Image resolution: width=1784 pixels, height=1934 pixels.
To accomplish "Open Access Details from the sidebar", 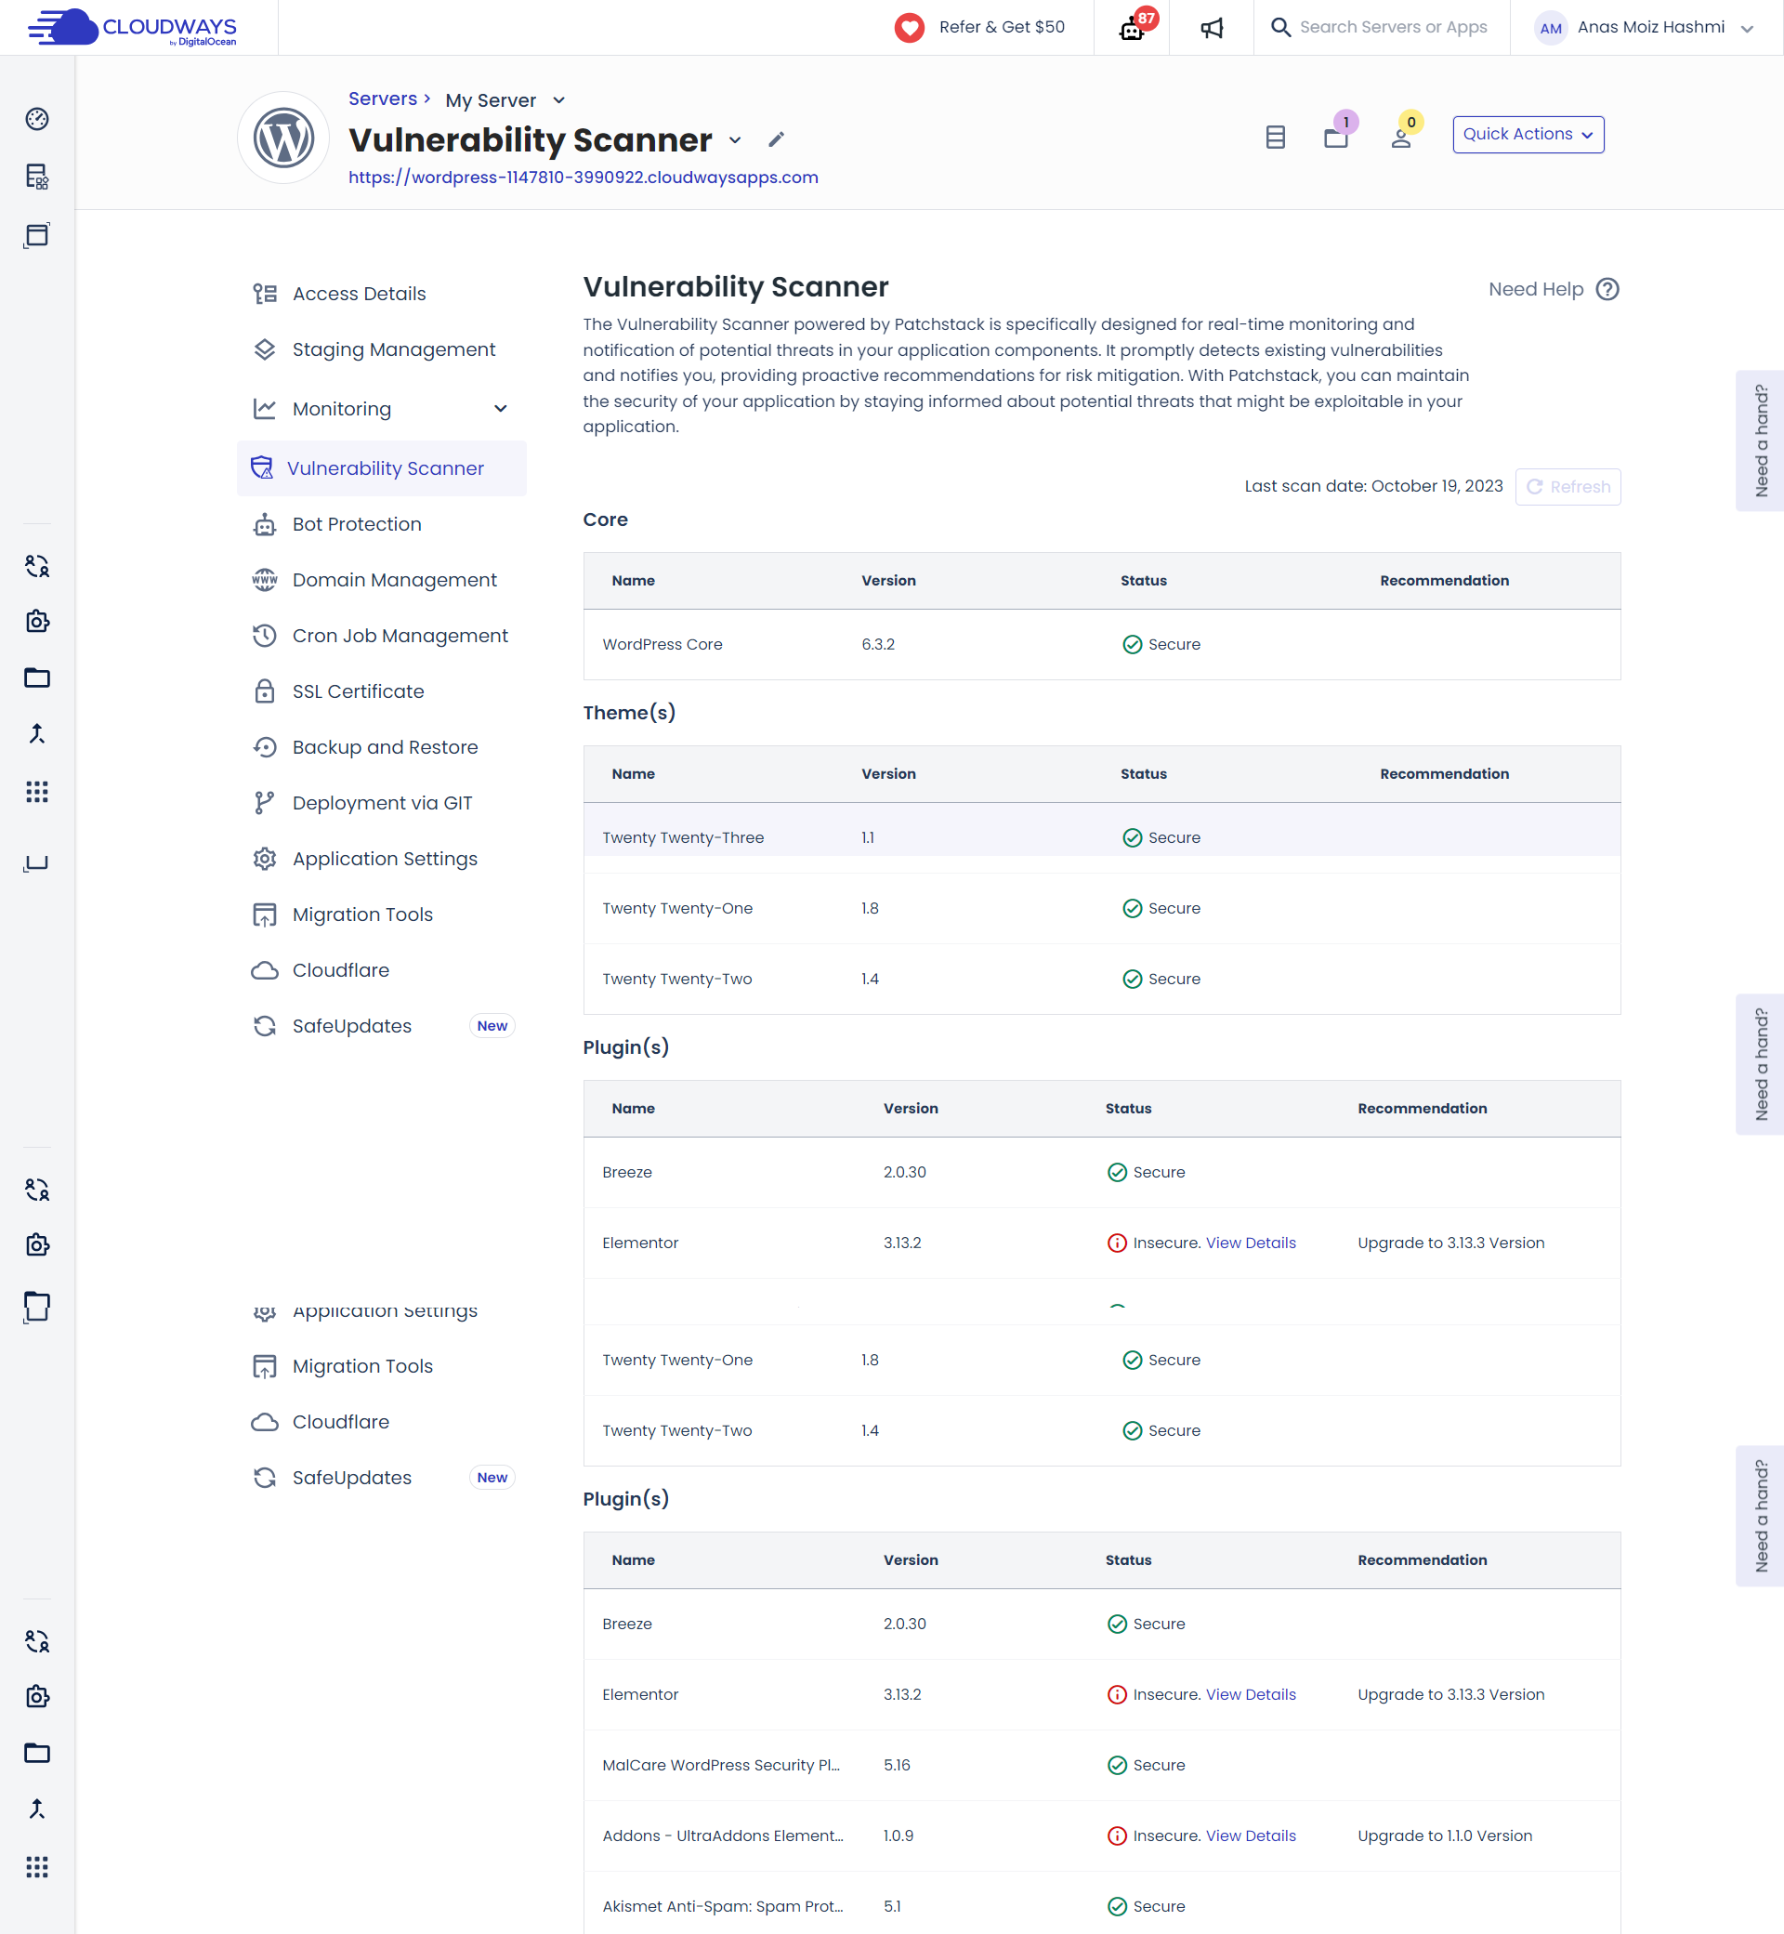I will (358, 293).
